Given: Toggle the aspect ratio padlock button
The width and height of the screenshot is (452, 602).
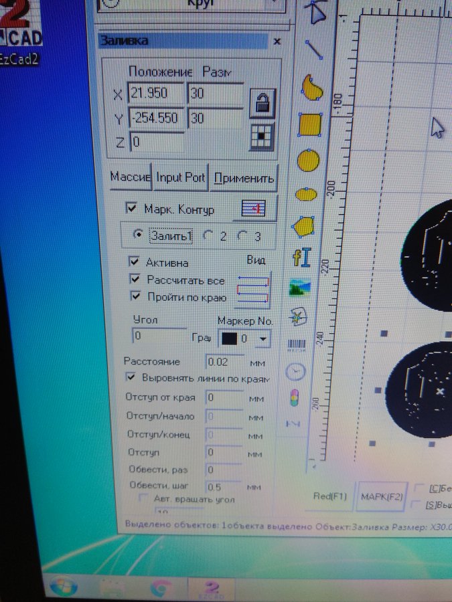Looking at the screenshot, I should [x=262, y=102].
